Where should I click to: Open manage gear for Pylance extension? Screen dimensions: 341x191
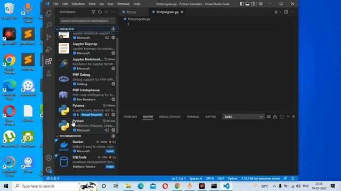point(113,115)
